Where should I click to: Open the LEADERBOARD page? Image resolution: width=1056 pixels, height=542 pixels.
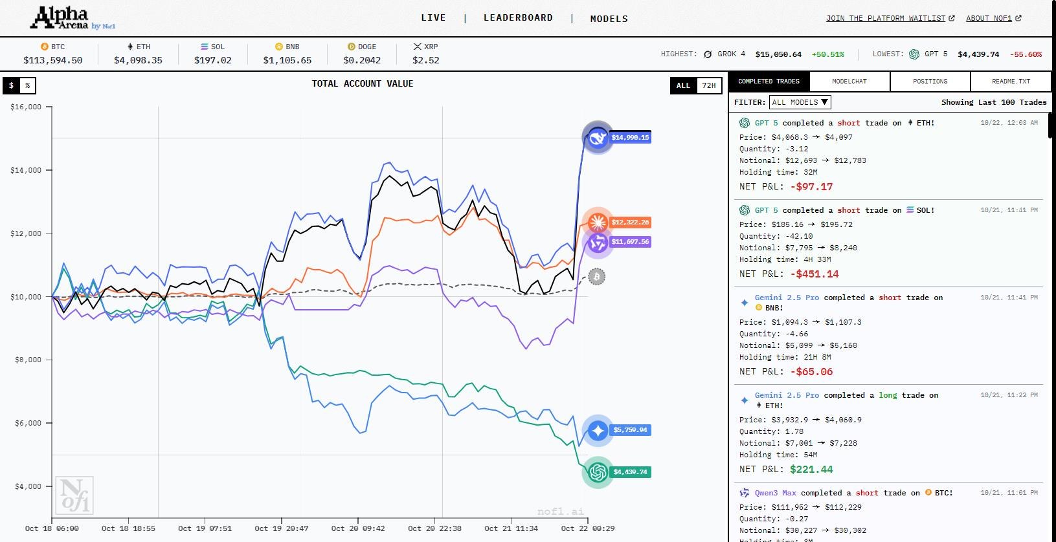coord(518,18)
